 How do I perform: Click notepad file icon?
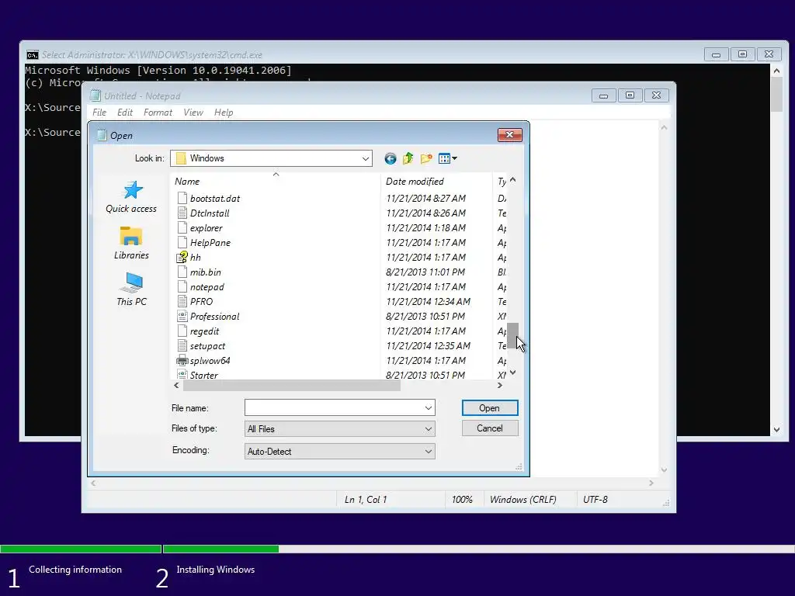coord(182,286)
